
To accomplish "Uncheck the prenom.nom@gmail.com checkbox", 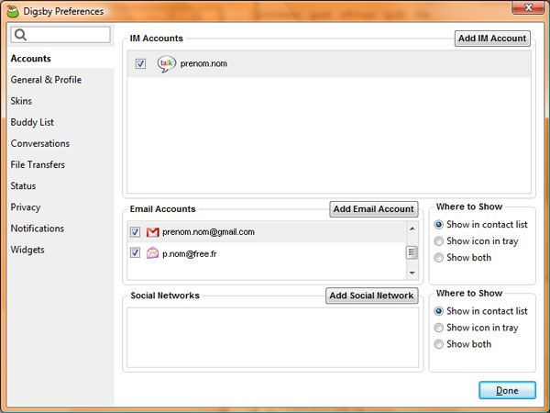I will 135,232.
